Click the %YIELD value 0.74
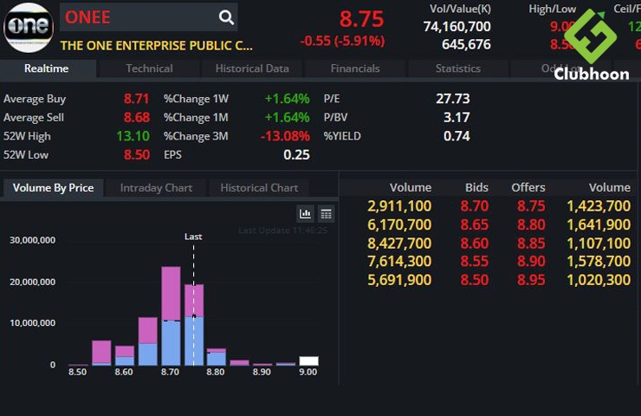The image size is (641, 416). [x=456, y=136]
